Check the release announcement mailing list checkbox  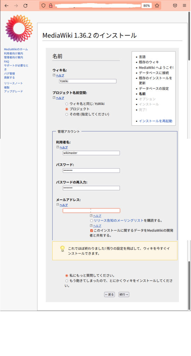point(91,221)
